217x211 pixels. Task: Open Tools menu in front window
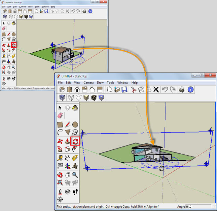click(110, 83)
